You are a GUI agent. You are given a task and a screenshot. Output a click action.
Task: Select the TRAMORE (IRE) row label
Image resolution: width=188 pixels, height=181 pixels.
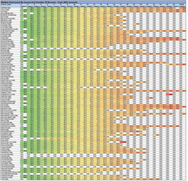[6, 158]
